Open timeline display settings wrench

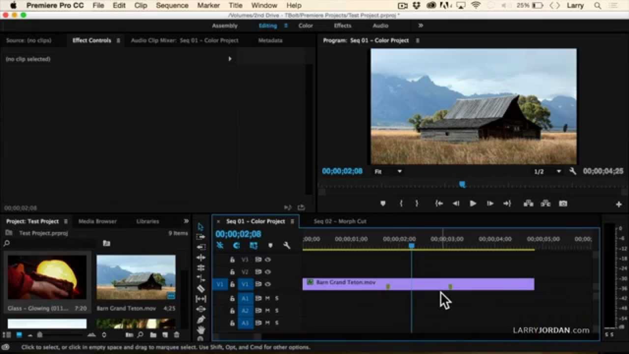point(287,245)
